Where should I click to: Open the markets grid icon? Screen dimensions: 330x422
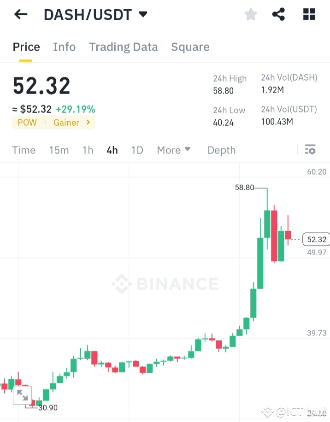308,14
